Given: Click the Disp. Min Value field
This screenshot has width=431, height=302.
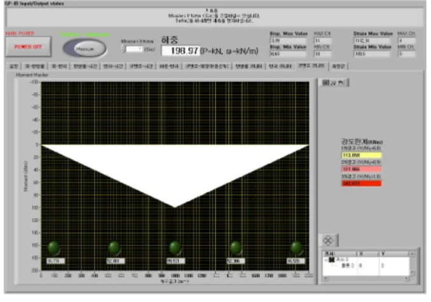Looking at the screenshot, I should pyautogui.click(x=288, y=54).
